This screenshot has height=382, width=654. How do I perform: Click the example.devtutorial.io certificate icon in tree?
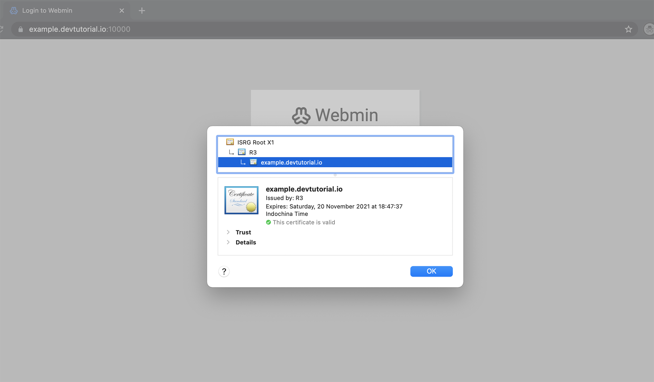click(253, 162)
